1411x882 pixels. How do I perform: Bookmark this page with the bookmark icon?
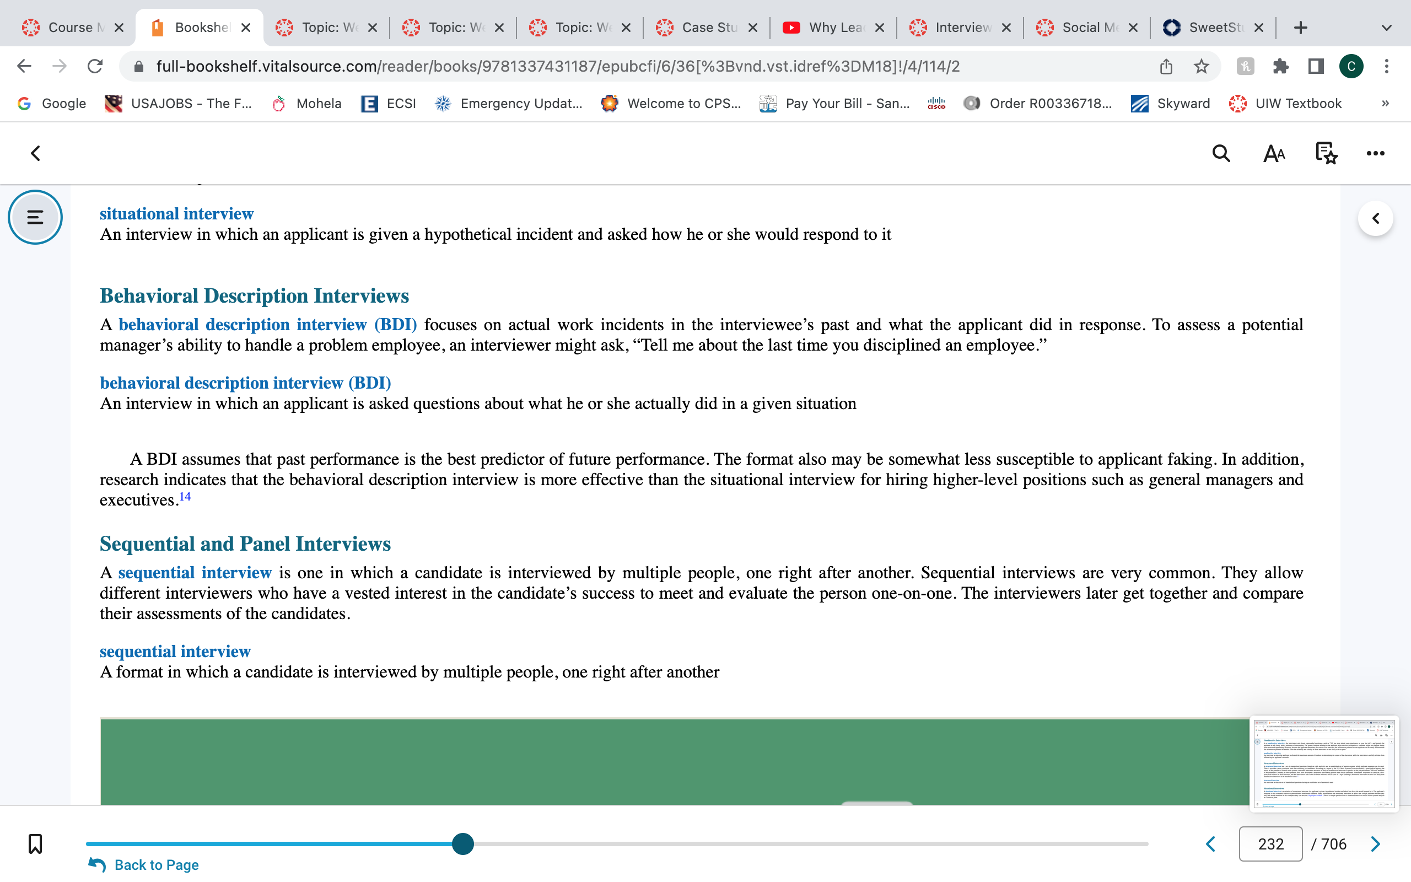pyautogui.click(x=35, y=844)
